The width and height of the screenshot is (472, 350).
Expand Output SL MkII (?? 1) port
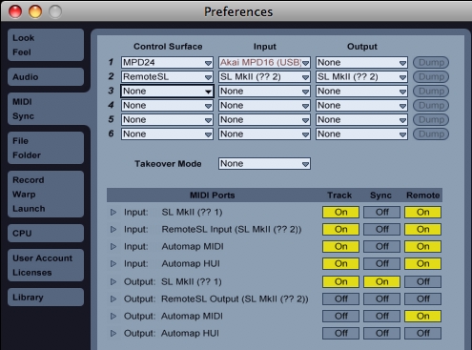[x=113, y=281]
